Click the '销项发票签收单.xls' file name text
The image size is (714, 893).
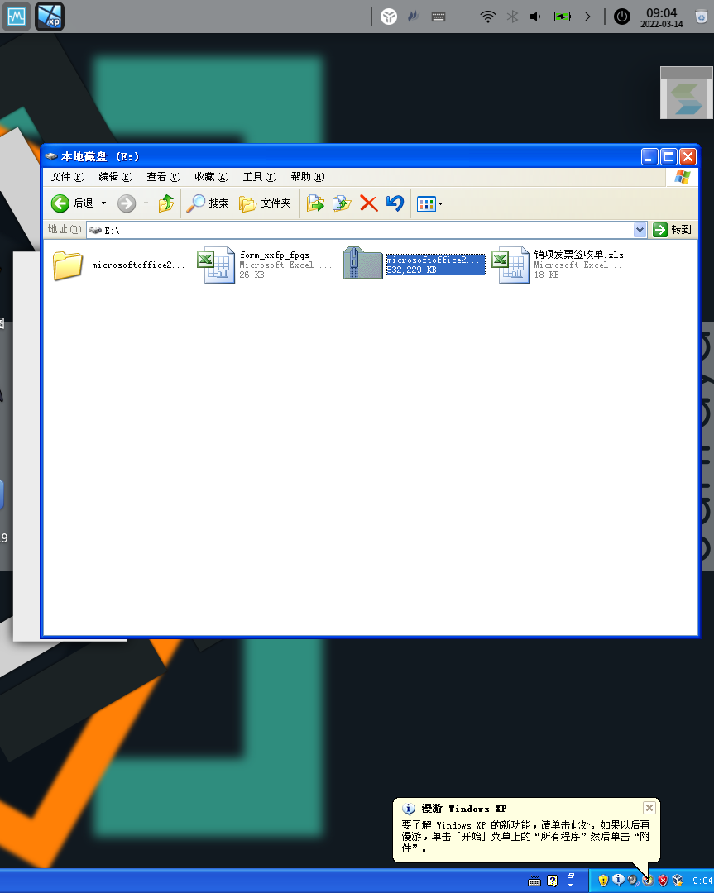(x=578, y=255)
